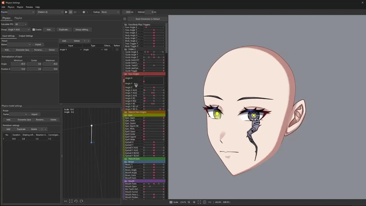Collapse the Mascot Face Angles folder

pyautogui.click(x=126, y=112)
